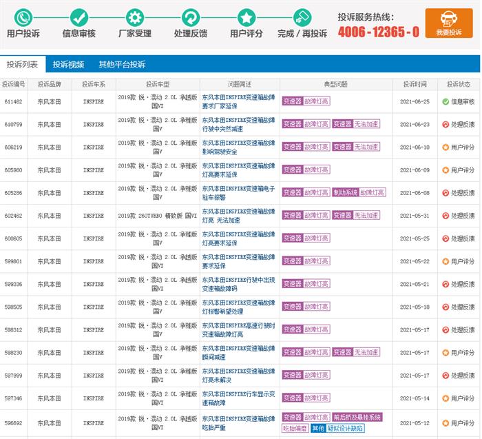Click the status icon in row 605980
The width and height of the screenshot is (482, 439).
pyautogui.click(x=446, y=170)
